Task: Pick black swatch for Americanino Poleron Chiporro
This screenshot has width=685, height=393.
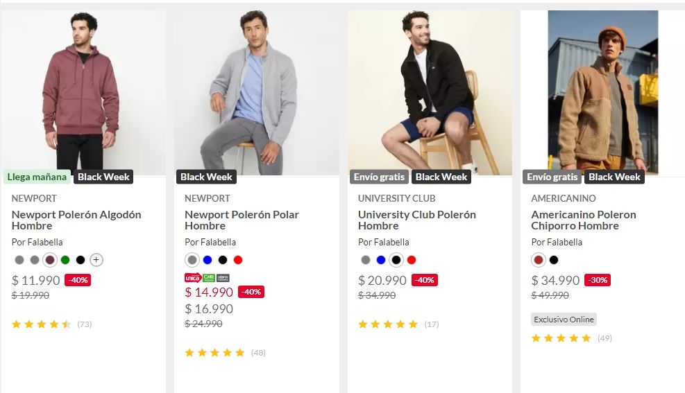Action: tap(554, 260)
